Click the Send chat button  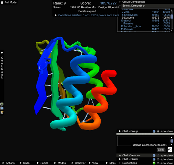(x=161, y=150)
